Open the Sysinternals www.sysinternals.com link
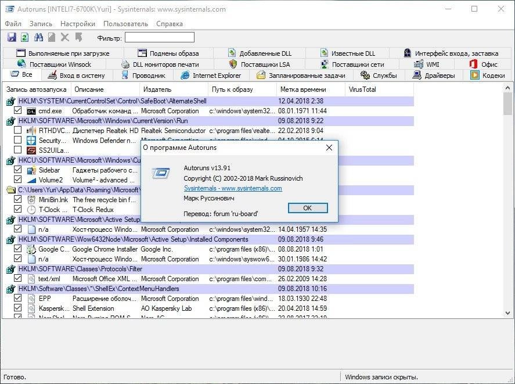The width and height of the screenshot is (515, 384). click(233, 188)
